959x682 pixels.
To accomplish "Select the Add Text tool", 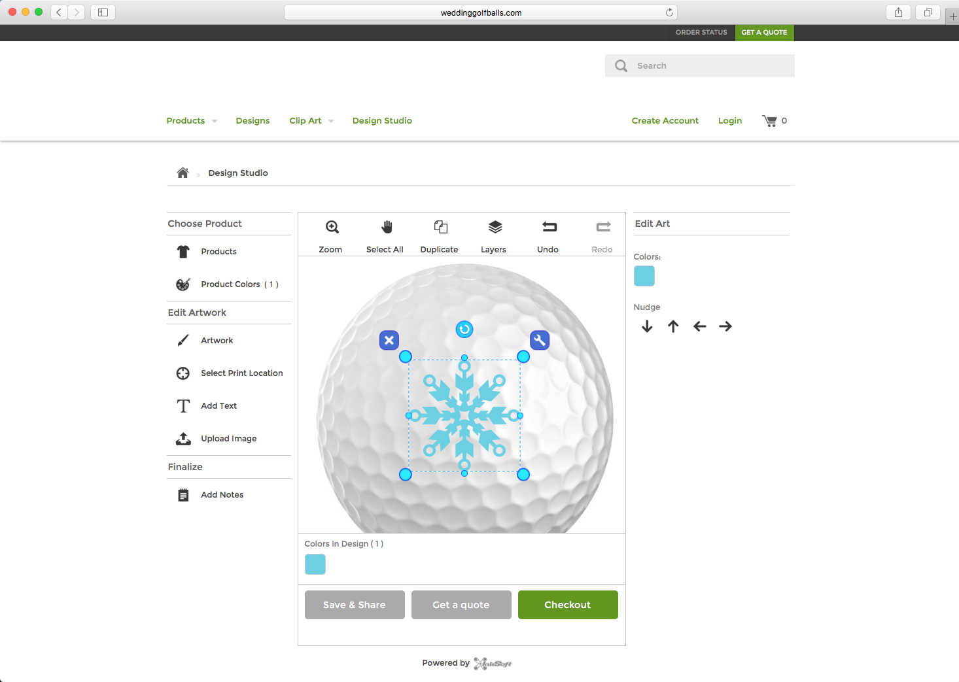I will 218,405.
